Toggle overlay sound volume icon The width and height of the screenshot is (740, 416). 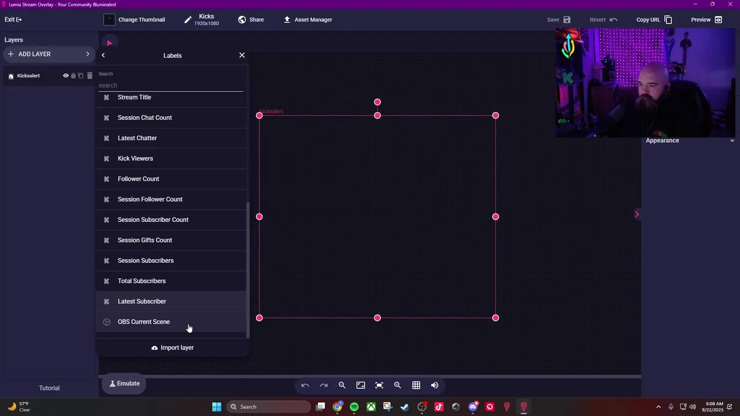435,385
